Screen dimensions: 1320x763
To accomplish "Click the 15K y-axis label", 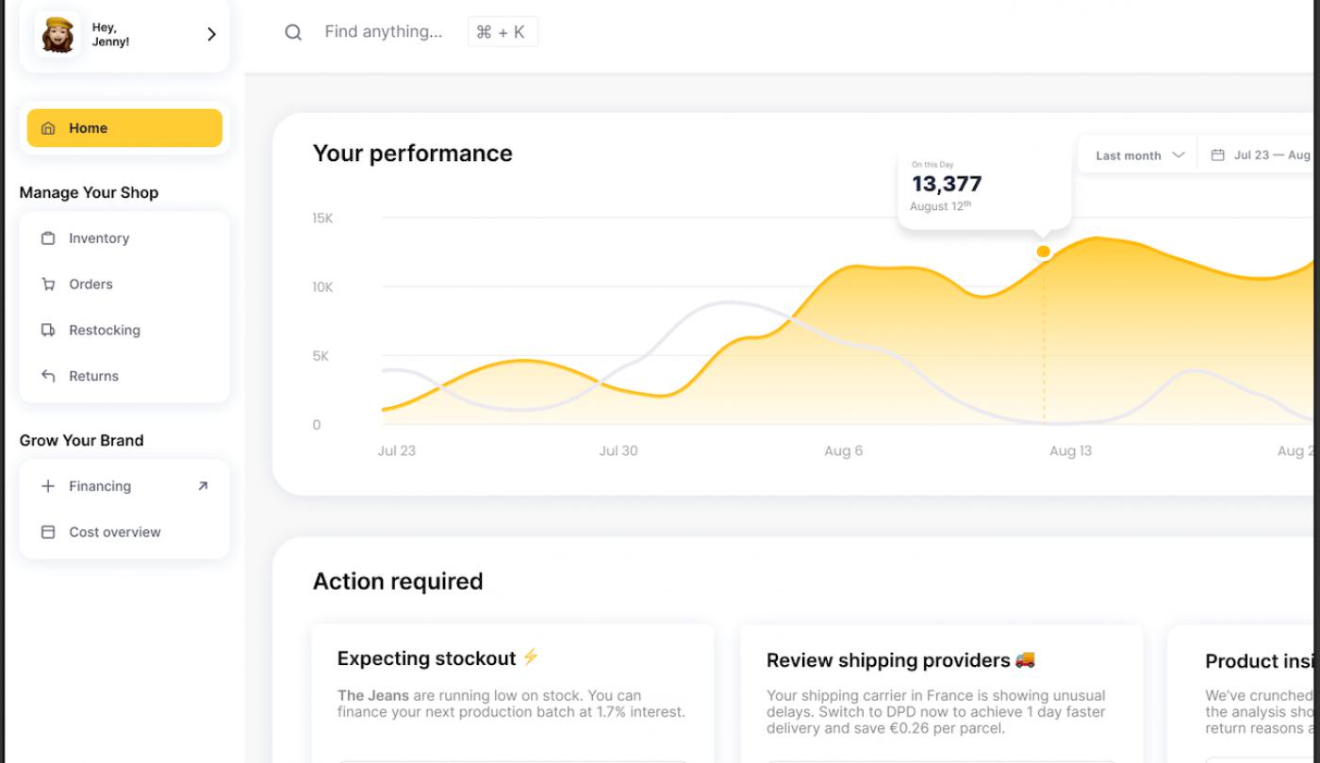I will (x=322, y=219).
